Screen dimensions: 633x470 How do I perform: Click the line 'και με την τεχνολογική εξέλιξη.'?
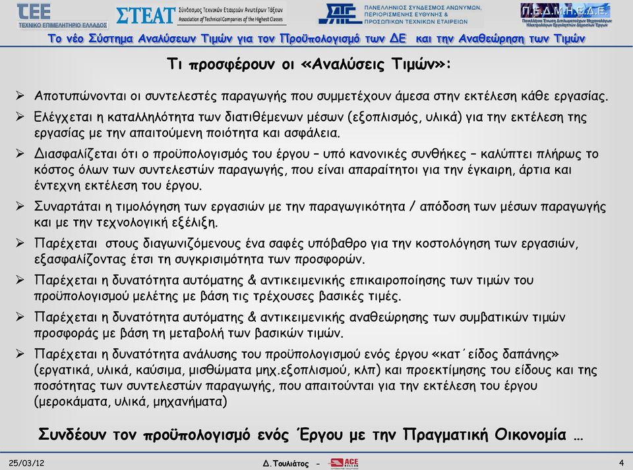pyautogui.click(x=126, y=222)
